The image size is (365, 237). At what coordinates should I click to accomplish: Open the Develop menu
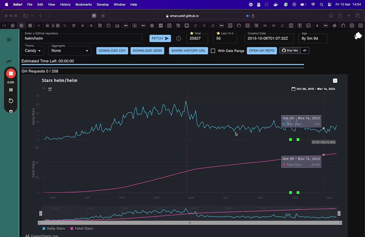[x=103, y=5]
